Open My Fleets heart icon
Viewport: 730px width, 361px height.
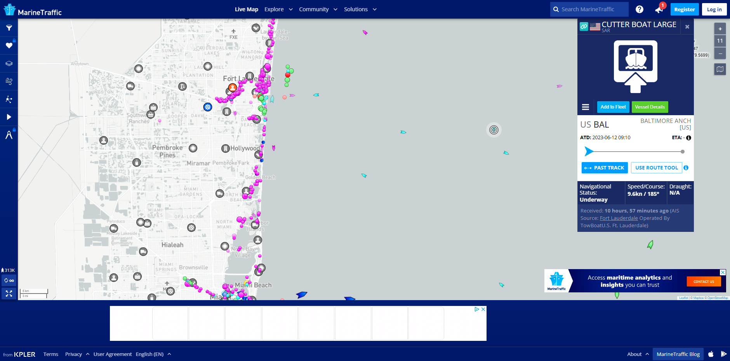pyautogui.click(x=9, y=46)
